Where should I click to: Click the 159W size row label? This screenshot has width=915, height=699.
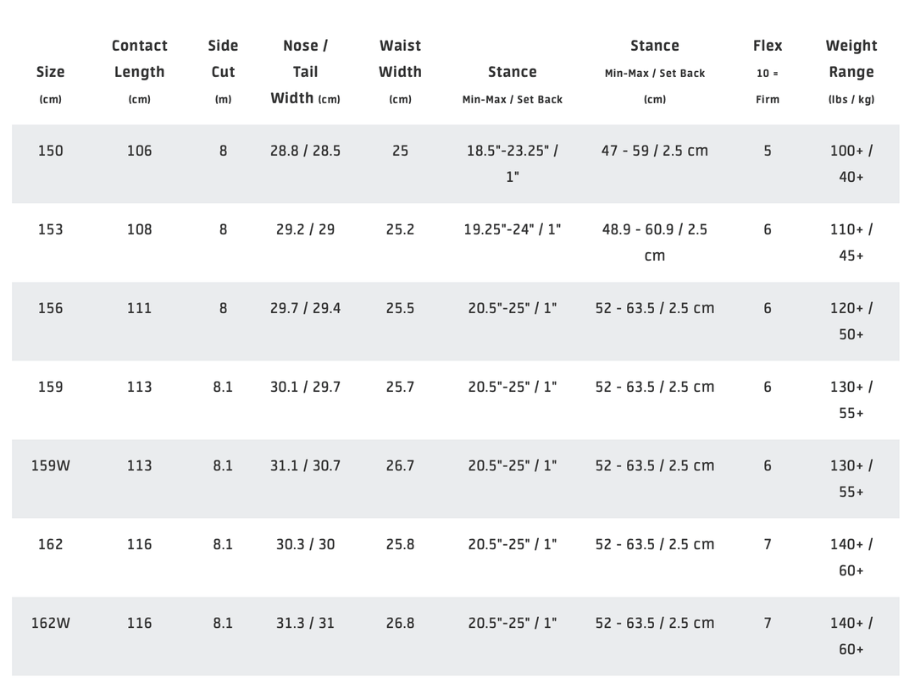pyautogui.click(x=51, y=465)
